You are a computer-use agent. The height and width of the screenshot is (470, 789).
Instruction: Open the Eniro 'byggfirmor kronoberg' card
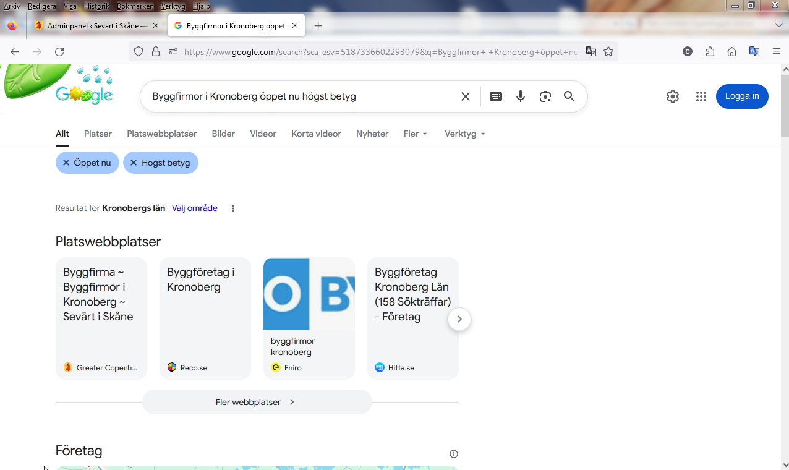click(x=309, y=318)
